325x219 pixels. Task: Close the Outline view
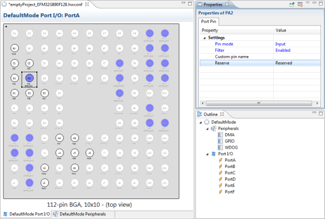click(222, 114)
